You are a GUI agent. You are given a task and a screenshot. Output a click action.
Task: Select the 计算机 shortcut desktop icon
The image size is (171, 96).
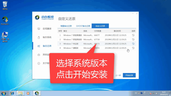(5, 37)
